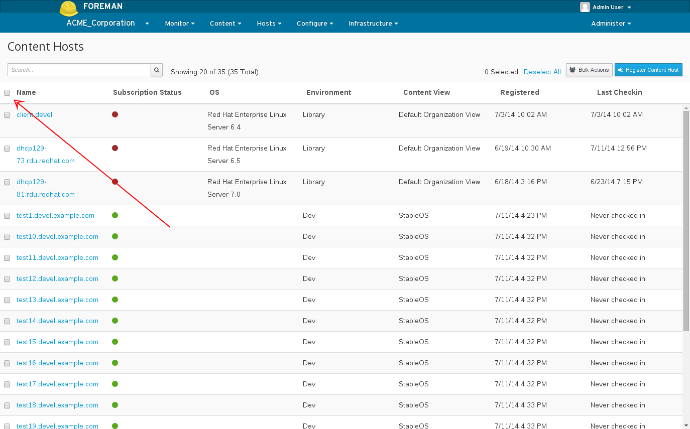
Task: Click green status dot for test12.devel.example.com
Action: click(x=115, y=278)
